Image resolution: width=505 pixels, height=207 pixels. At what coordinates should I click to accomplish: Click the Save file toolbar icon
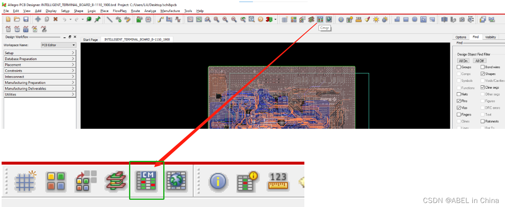pos(26,19)
